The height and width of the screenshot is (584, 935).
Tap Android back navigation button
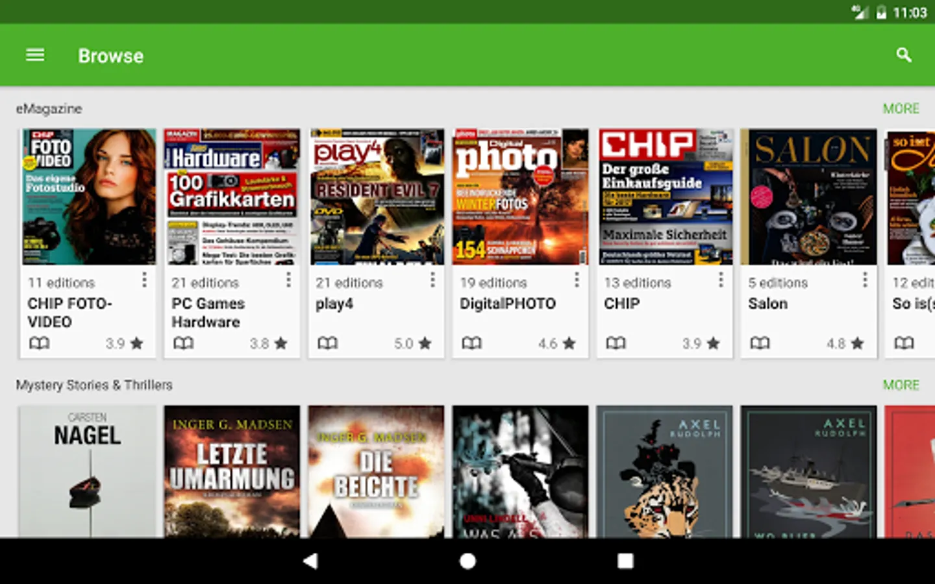point(310,561)
